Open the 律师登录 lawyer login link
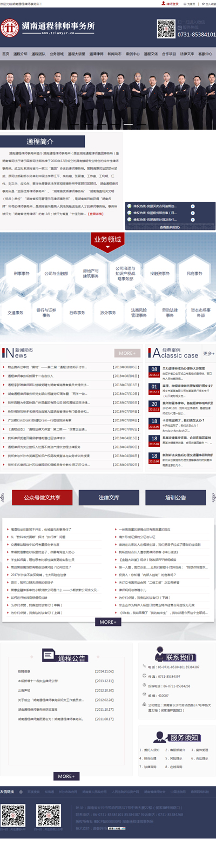216x859 pixels. [x=171, y=4]
